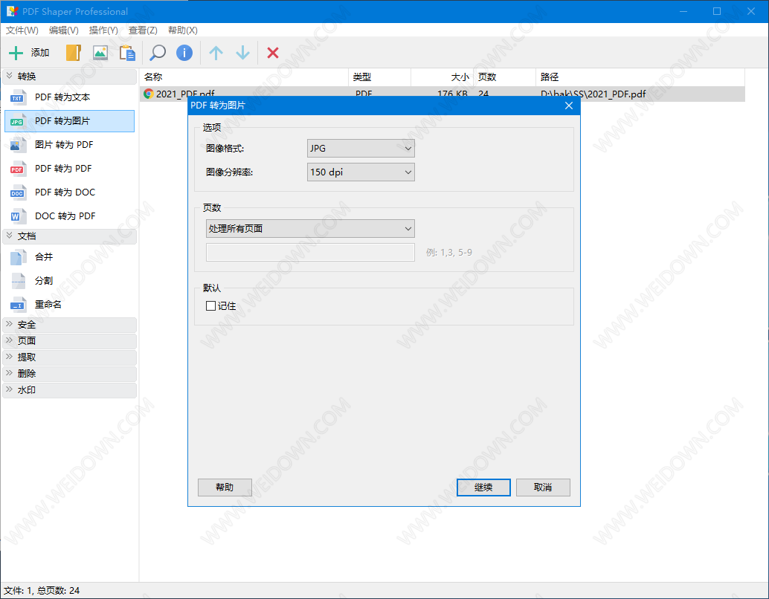769x599 pixels.
Task: Click the page range input field
Action: (x=310, y=253)
